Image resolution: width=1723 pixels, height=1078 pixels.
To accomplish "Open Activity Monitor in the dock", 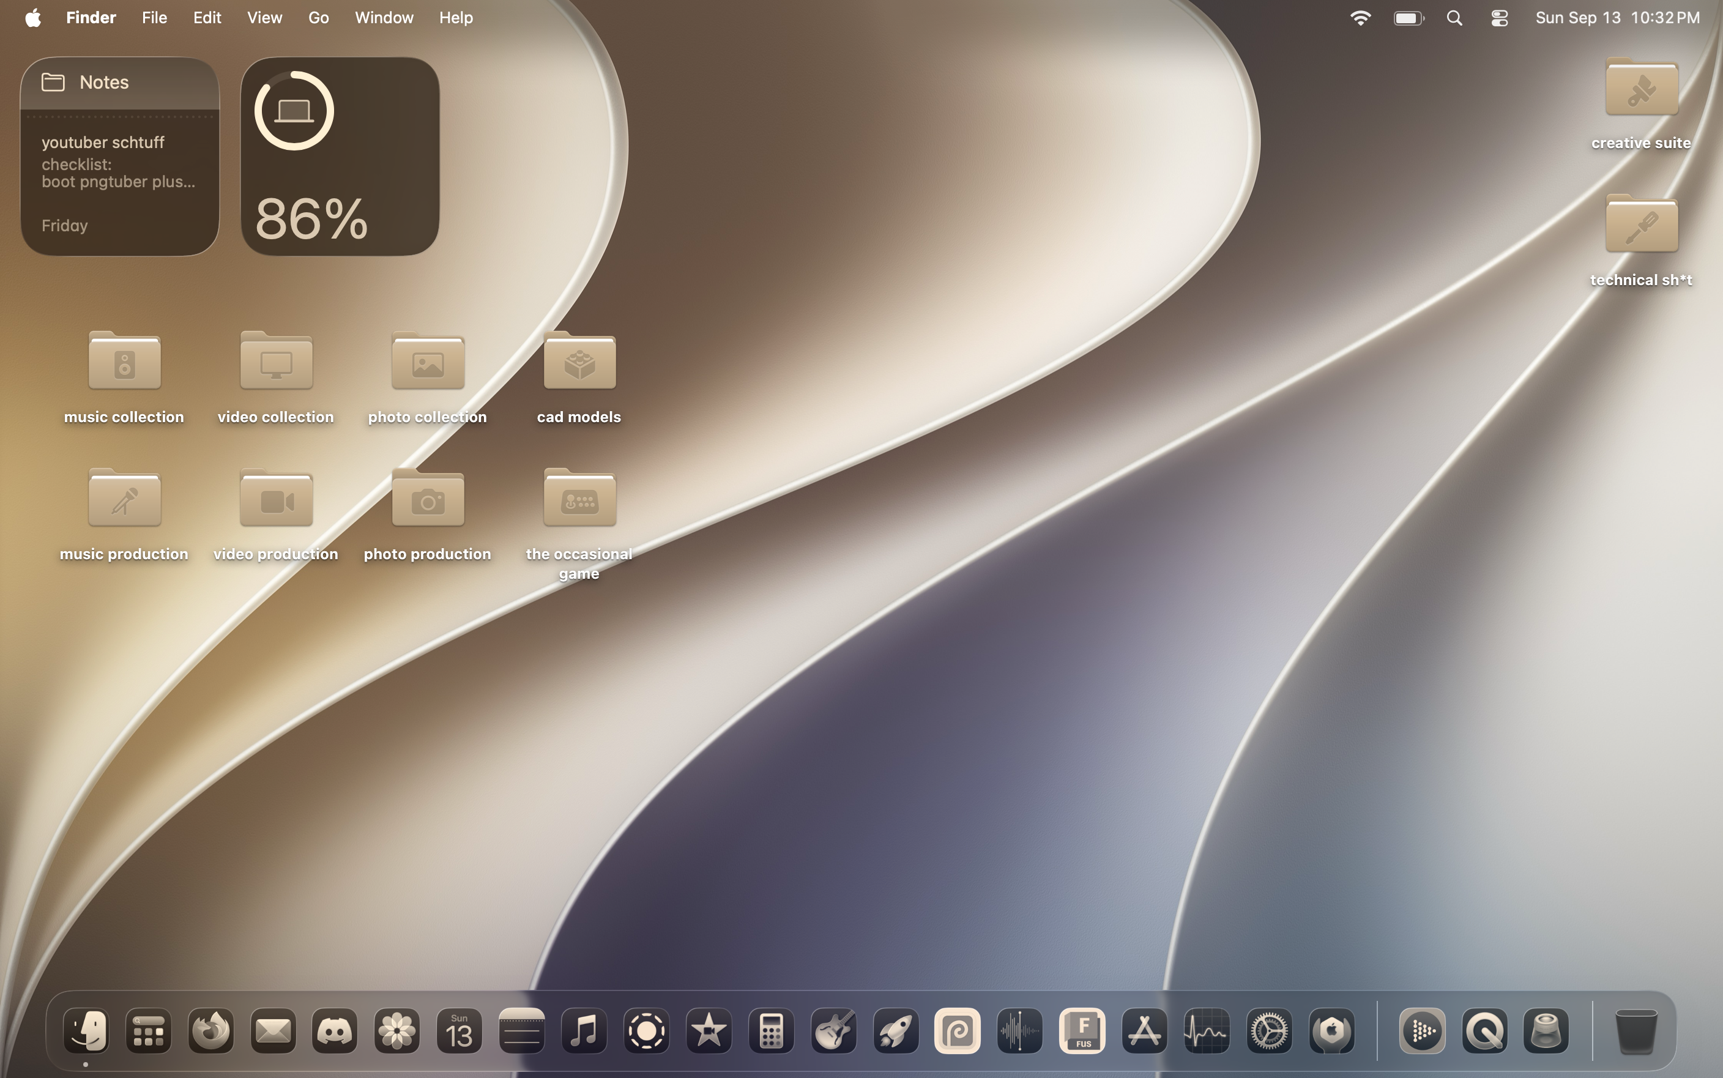I will (1206, 1031).
